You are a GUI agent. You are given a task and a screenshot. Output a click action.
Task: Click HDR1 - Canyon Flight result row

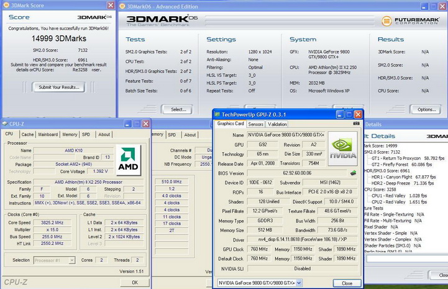[x=403, y=177]
